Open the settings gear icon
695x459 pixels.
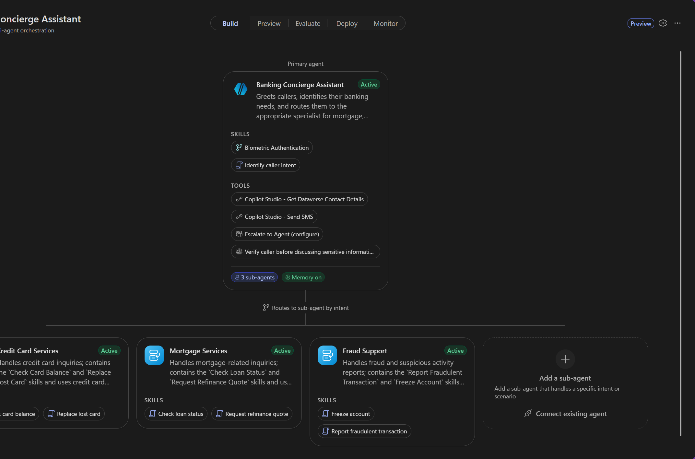(x=663, y=23)
